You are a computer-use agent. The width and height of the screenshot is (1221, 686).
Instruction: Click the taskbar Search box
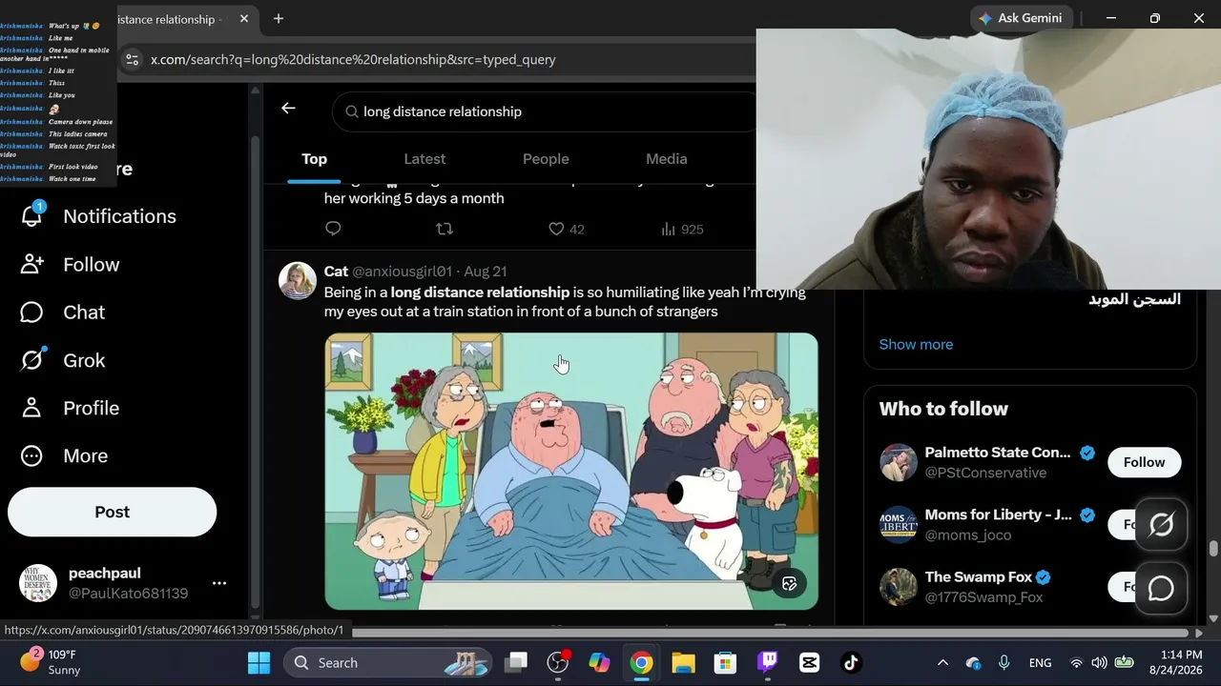(389, 662)
